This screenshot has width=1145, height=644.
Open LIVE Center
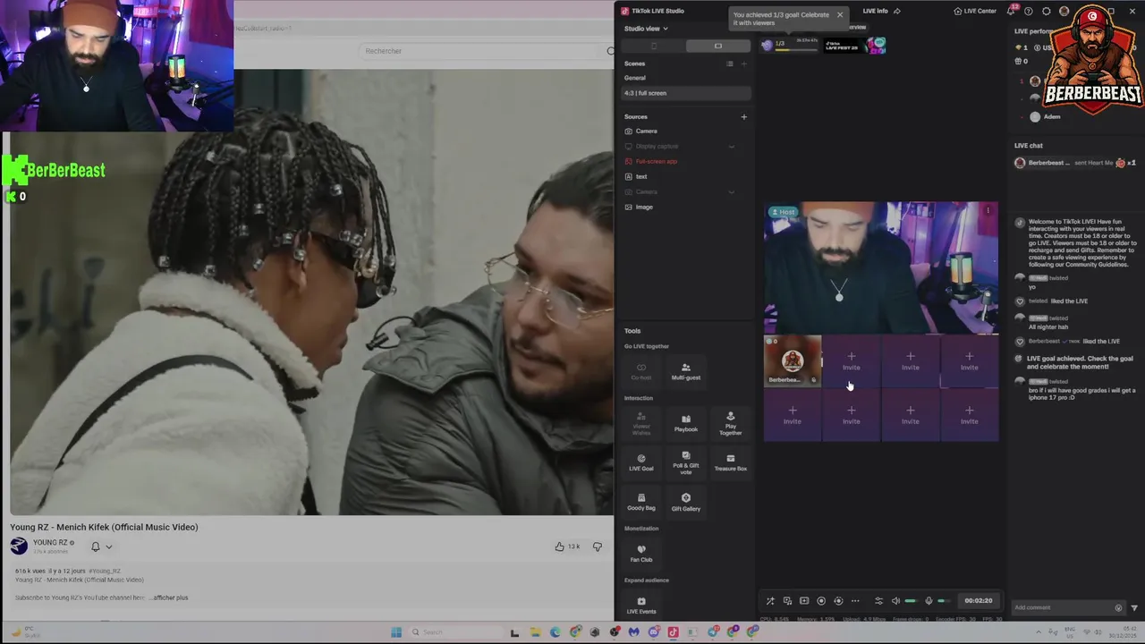pos(975,11)
